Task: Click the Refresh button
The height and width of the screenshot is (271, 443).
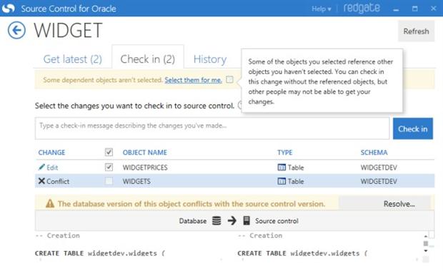Action: [416, 31]
